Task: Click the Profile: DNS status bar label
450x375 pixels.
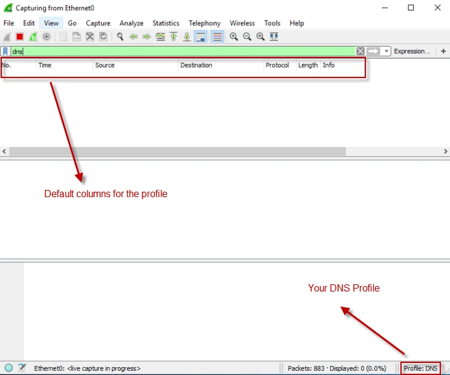Action: 420,368
